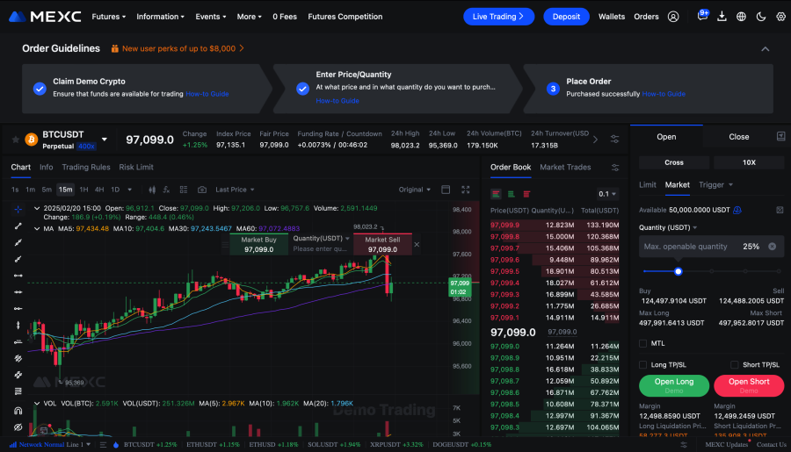Open ticker bar preferences sliders icon

(x=614, y=139)
